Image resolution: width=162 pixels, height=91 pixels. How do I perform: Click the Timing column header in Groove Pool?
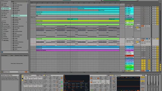21,56
